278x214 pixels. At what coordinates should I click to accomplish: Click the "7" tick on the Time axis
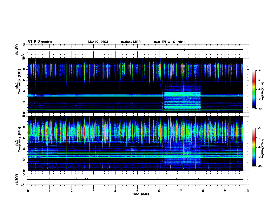tap(181, 191)
